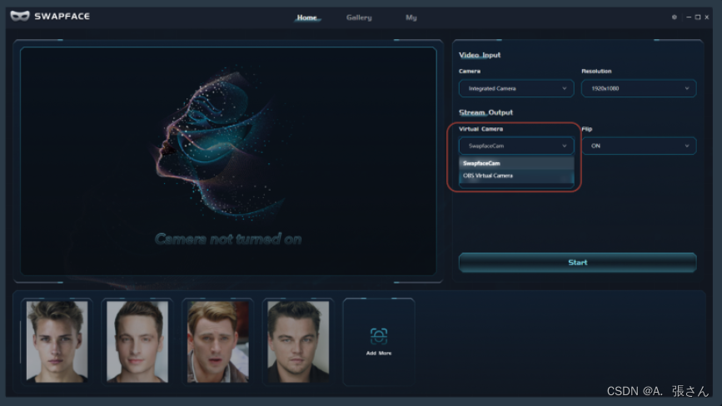Open the Integrated Camera dropdown
The height and width of the screenshot is (406, 722).
point(516,88)
